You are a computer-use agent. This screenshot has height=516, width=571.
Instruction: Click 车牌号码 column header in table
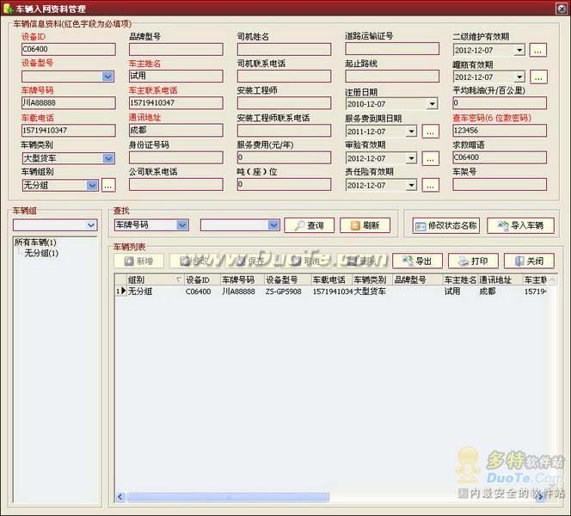point(243,279)
